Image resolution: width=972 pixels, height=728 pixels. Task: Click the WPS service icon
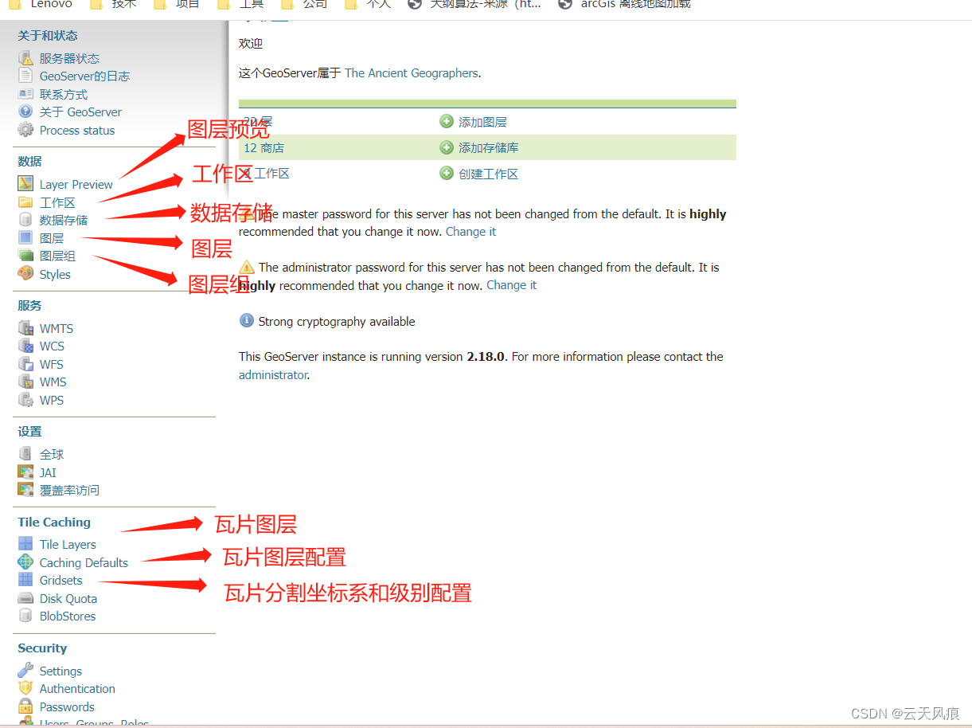pyautogui.click(x=25, y=400)
